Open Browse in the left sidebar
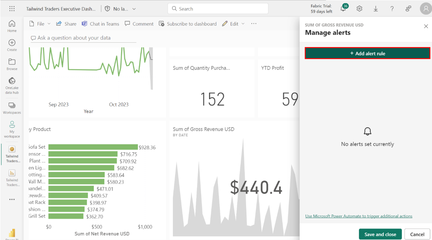Image resolution: width=432 pixels, height=240 pixels. 12,65
